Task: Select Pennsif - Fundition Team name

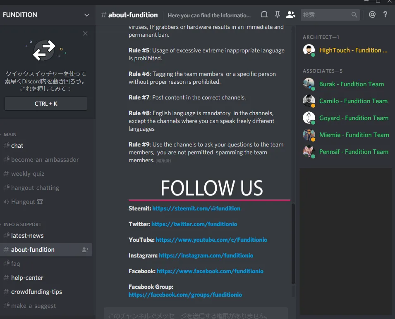Action: (354, 152)
